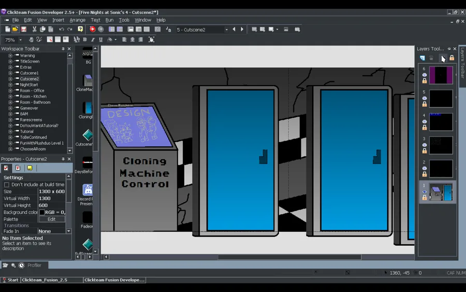Undo the last action
The image size is (466, 292).
[62, 29]
